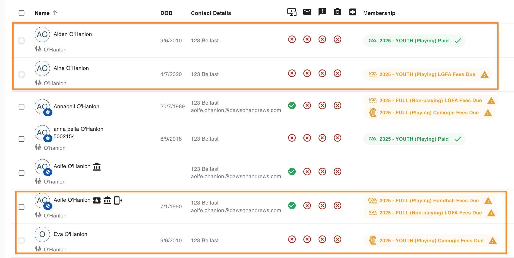Click the phone app icon beside Aoife O'Hanlon
The image size is (514, 258).
(118, 200)
